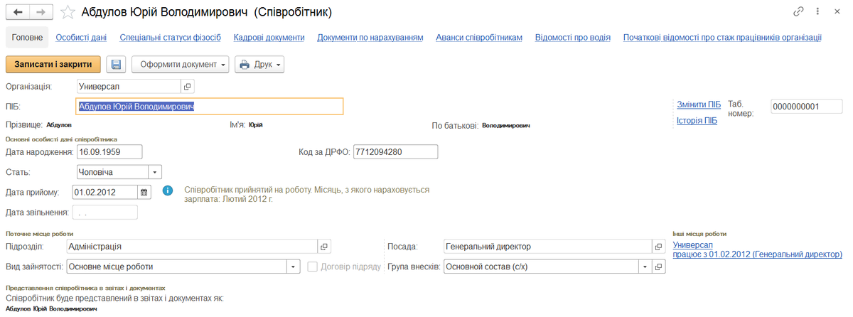Click the Дата прийому date field
This screenshot has width=853, height=317.
(104, 192)
